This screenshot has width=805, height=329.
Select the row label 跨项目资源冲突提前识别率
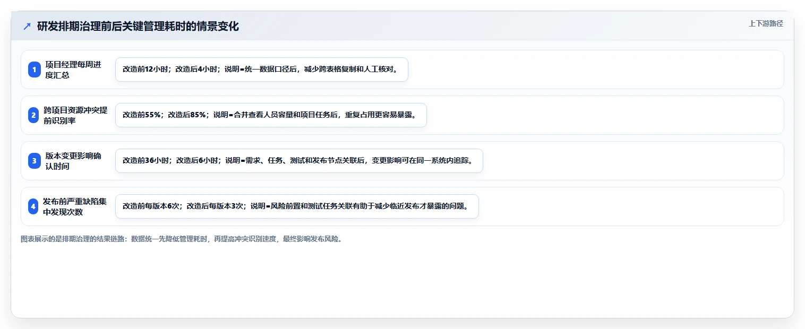(x=75, y=115)
